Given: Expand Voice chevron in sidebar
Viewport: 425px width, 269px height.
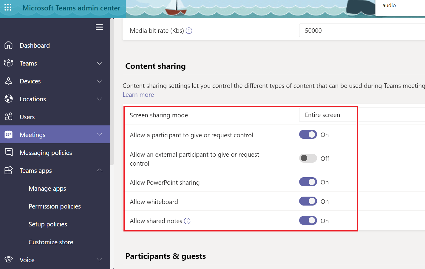Looking at the screenshot, I should click(100, 260).
